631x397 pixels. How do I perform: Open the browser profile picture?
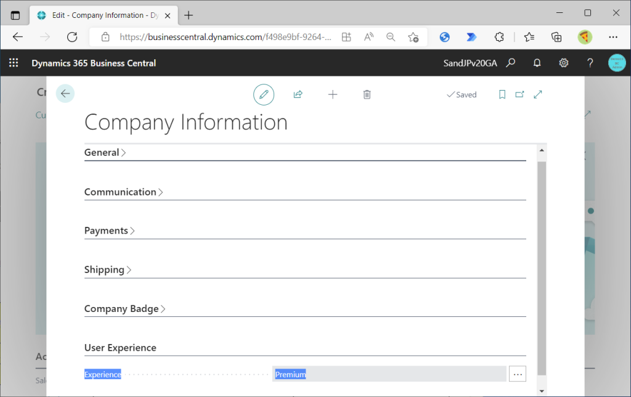click(585, 37)
